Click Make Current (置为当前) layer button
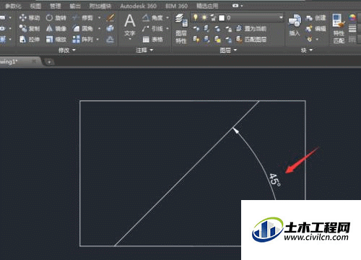The image size is (361, 260). (x=251, y=29)
